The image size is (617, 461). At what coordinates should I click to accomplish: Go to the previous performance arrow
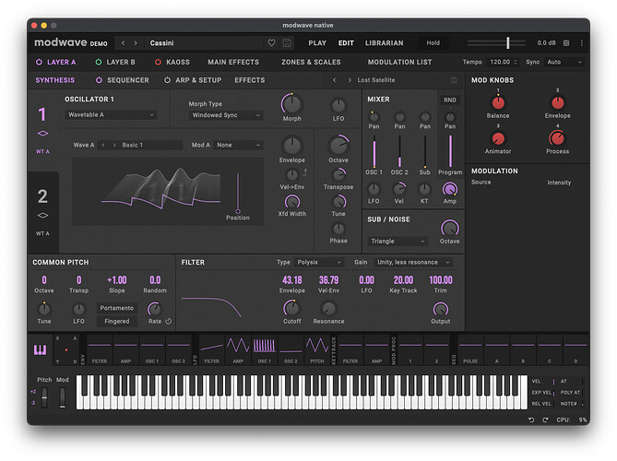[x=123, y=43]
